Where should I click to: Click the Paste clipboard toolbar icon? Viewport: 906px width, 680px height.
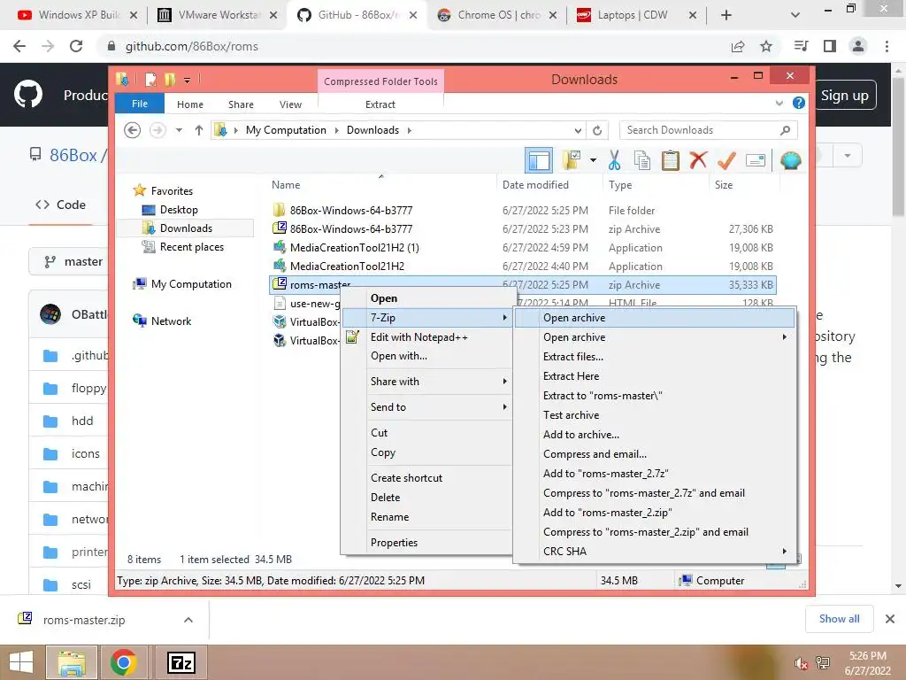pyautogui.click(x=671, y=160)
